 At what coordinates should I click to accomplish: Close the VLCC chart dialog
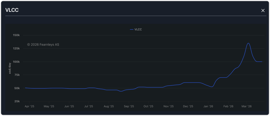coord(263,10)
